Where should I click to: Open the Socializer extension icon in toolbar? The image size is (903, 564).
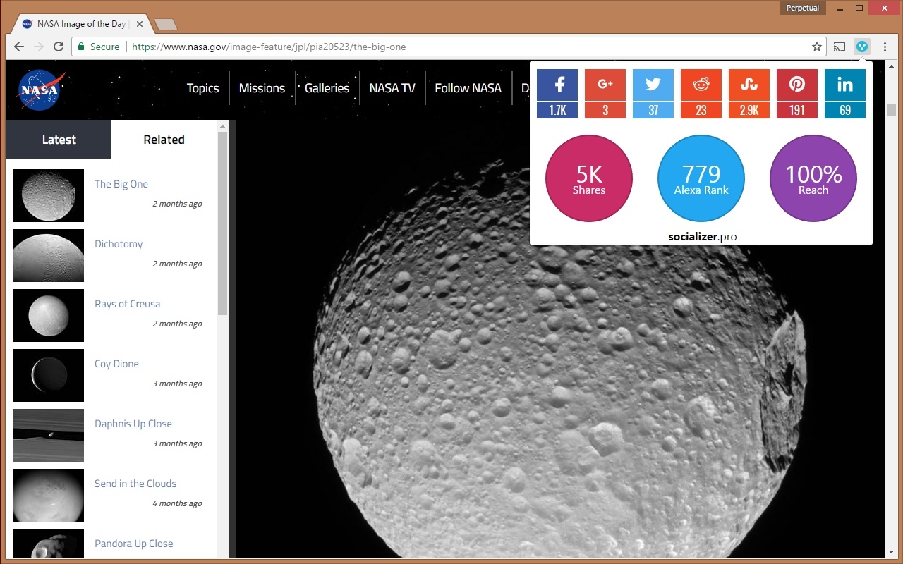click(862, 47)
